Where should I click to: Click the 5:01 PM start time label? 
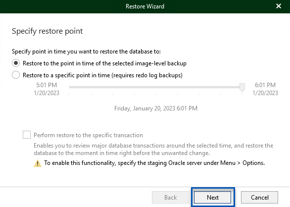[x=47, y=85]
